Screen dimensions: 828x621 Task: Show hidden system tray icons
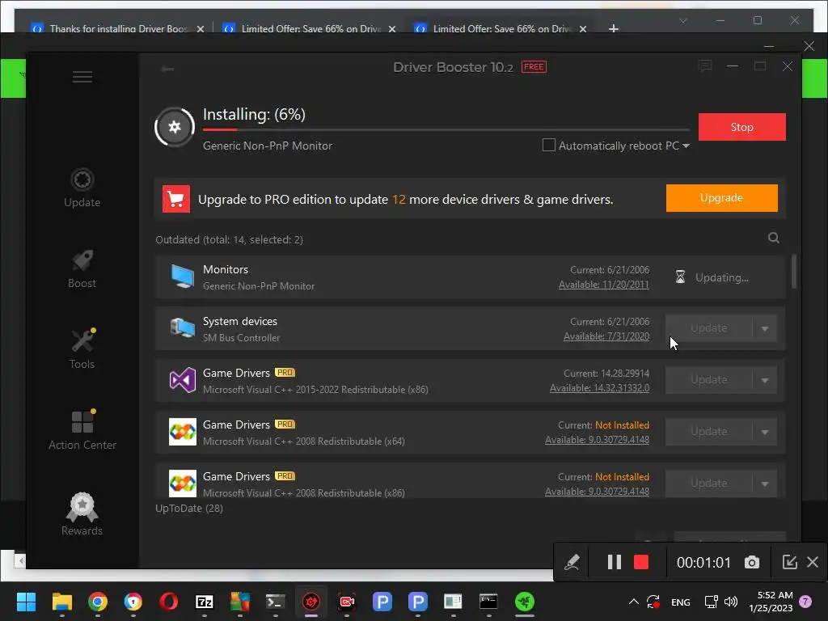[634, 602]
